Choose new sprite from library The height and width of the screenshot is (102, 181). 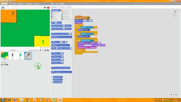[x=40, y=50]
